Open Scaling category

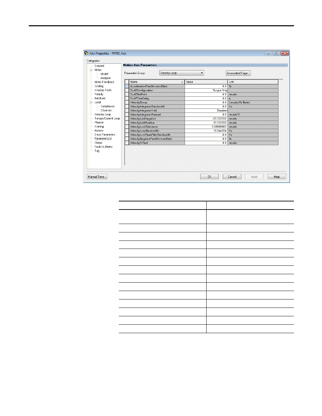(99, 86)
